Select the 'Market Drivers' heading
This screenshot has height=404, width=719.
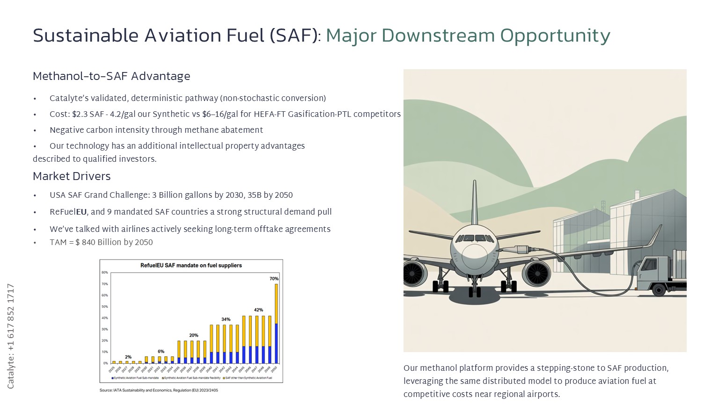point(72,176)
